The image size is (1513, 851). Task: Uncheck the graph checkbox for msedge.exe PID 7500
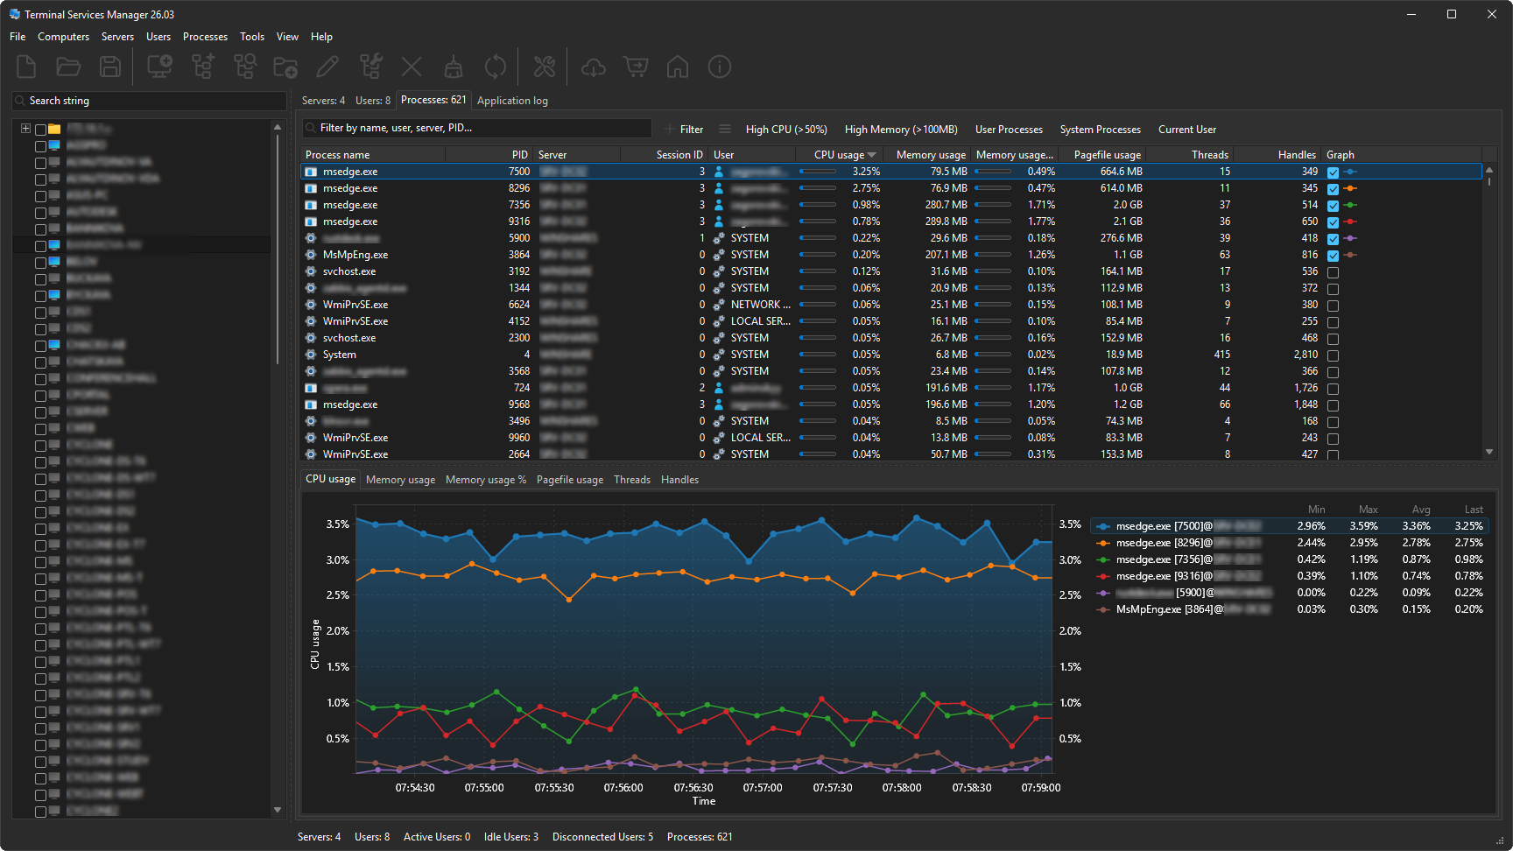tap(1333, 172)
